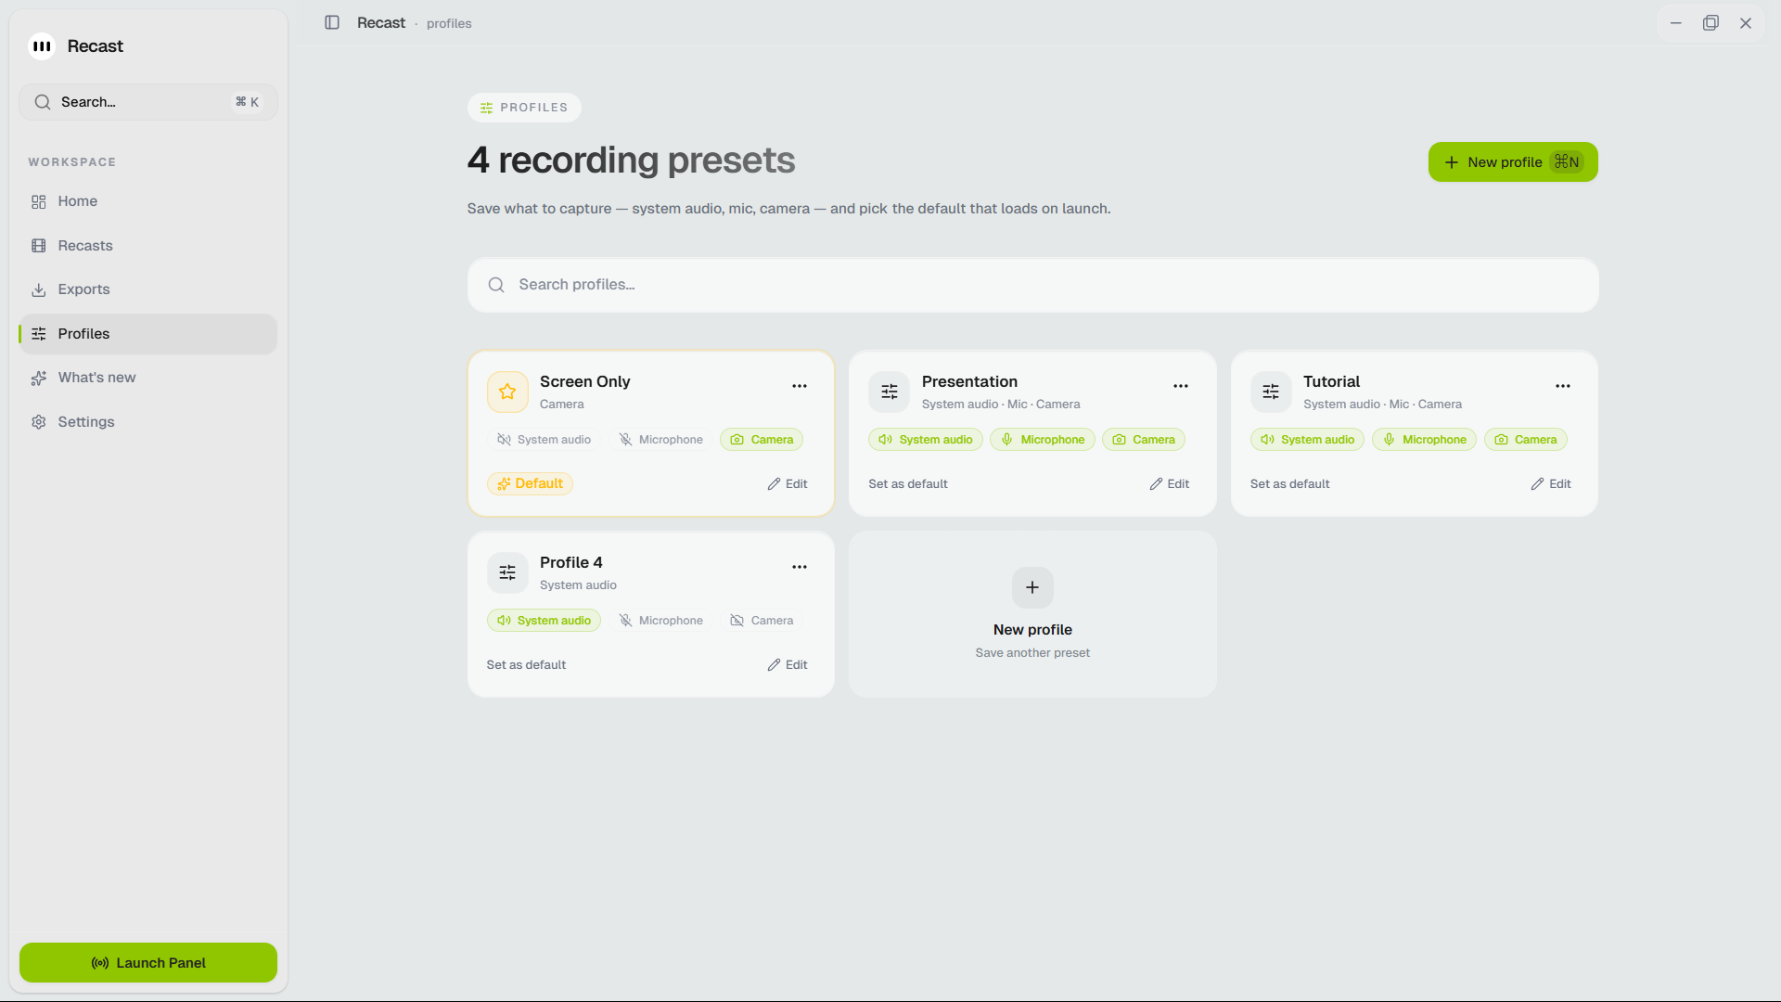Image resolution: width=1781 pixels, height=1002 pixels.
Task: Open more options for Presentation profile
Action: (x=1181, y=386)
